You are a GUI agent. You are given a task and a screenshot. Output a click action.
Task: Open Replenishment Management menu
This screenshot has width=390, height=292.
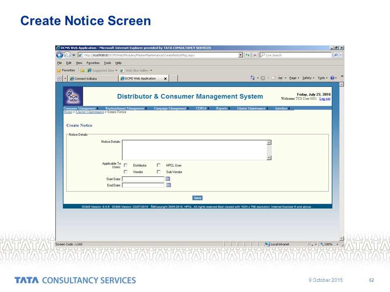[126, 108]
